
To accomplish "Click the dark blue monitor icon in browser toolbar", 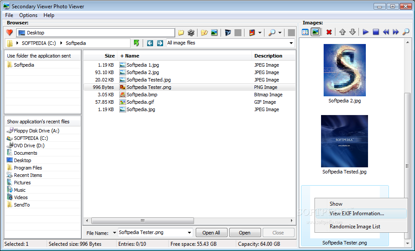I will click(x=228, y=33).
